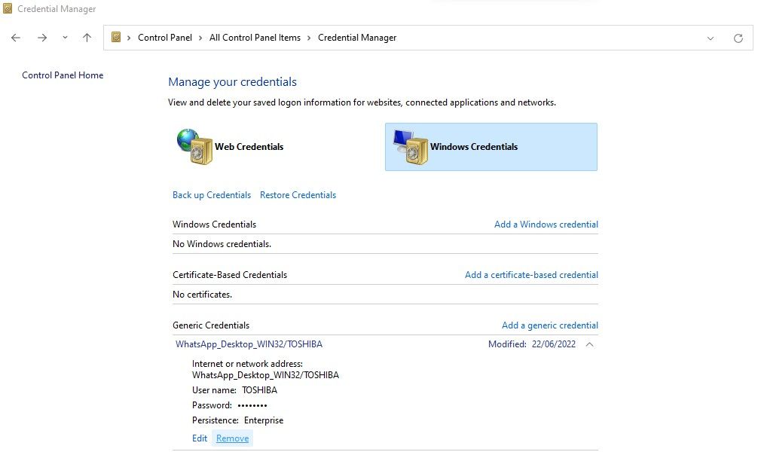Image resolution: width=761 pixels, height=452 pixels.
Task: Click the forward navigation arrow
Action: pos(42,37)
